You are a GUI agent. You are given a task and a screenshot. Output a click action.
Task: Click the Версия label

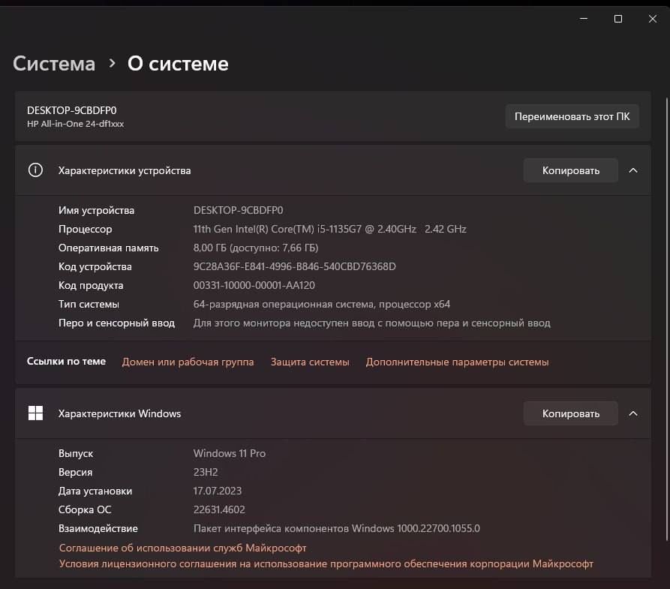[75, 472]
